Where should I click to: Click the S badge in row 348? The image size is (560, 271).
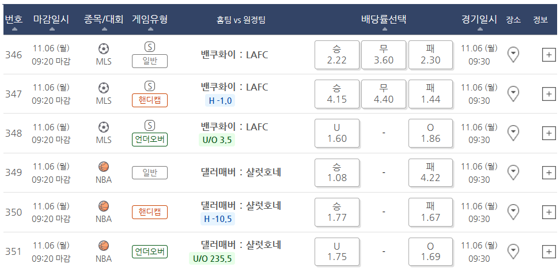click(150, 126)
